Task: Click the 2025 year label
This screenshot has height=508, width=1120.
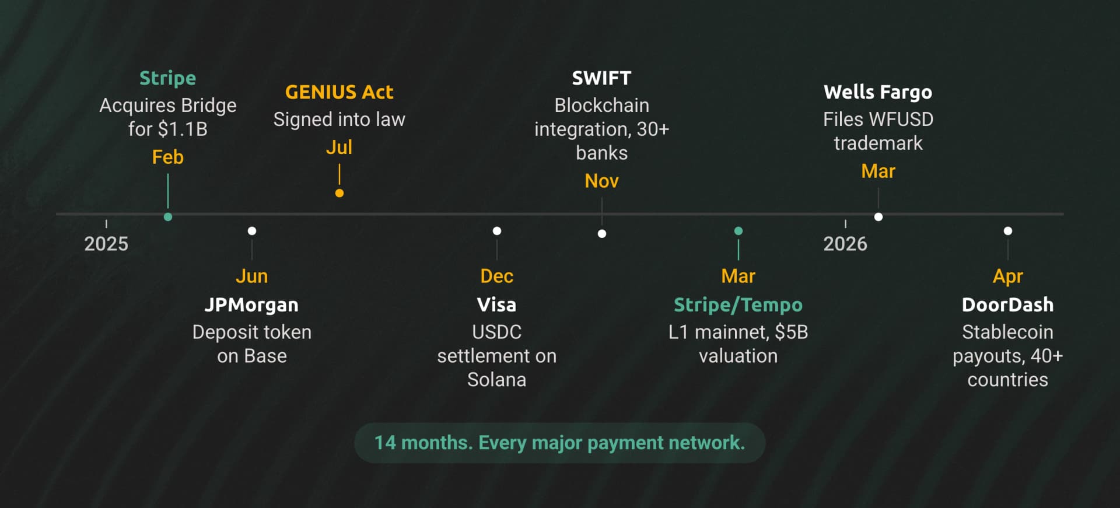Action: pos(106,244)
